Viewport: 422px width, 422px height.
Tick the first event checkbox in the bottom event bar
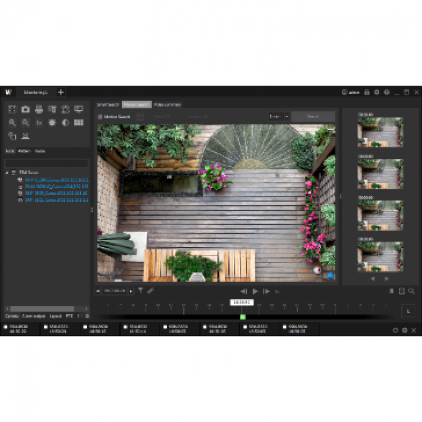(5, 327)
